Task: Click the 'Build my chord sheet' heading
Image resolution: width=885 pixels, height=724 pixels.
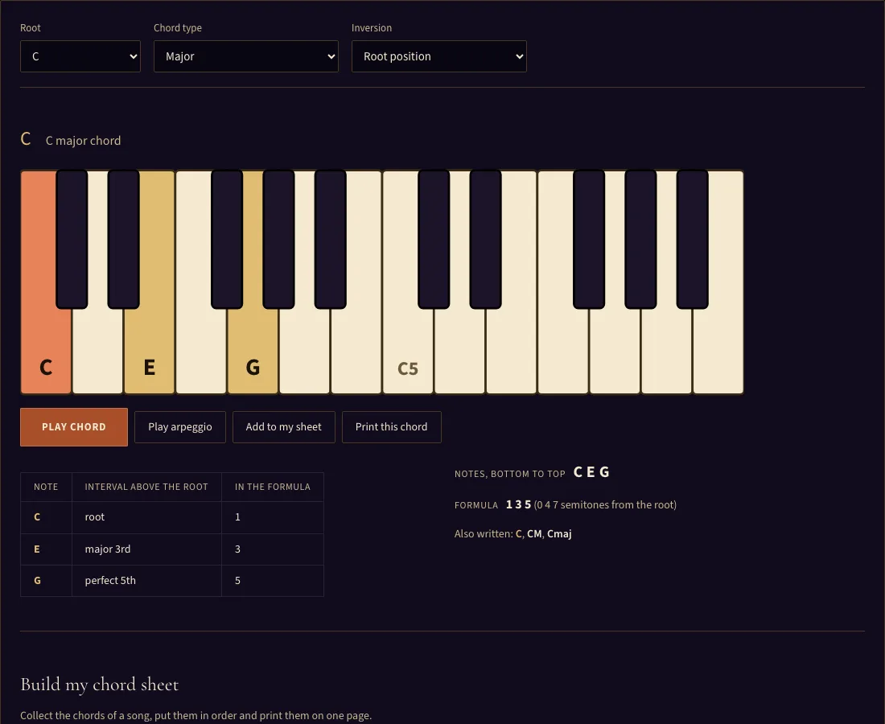Action: [x=99, y=685]
